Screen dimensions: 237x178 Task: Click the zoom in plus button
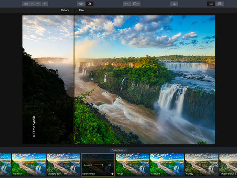coord(45,4)
